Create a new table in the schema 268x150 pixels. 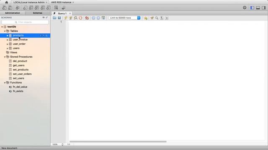click(x=31, y=7)
